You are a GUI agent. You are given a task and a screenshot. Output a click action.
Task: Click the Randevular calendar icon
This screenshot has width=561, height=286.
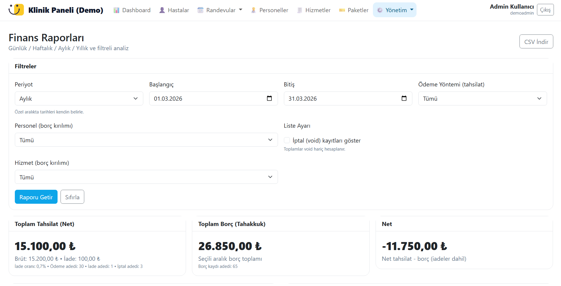pos(201,10)
